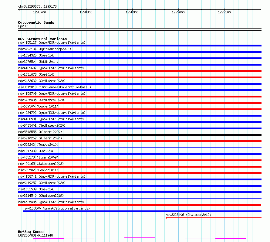Click the blue bar under esv3615818
The image size is (270, 242).
click(x=140, y=90)
